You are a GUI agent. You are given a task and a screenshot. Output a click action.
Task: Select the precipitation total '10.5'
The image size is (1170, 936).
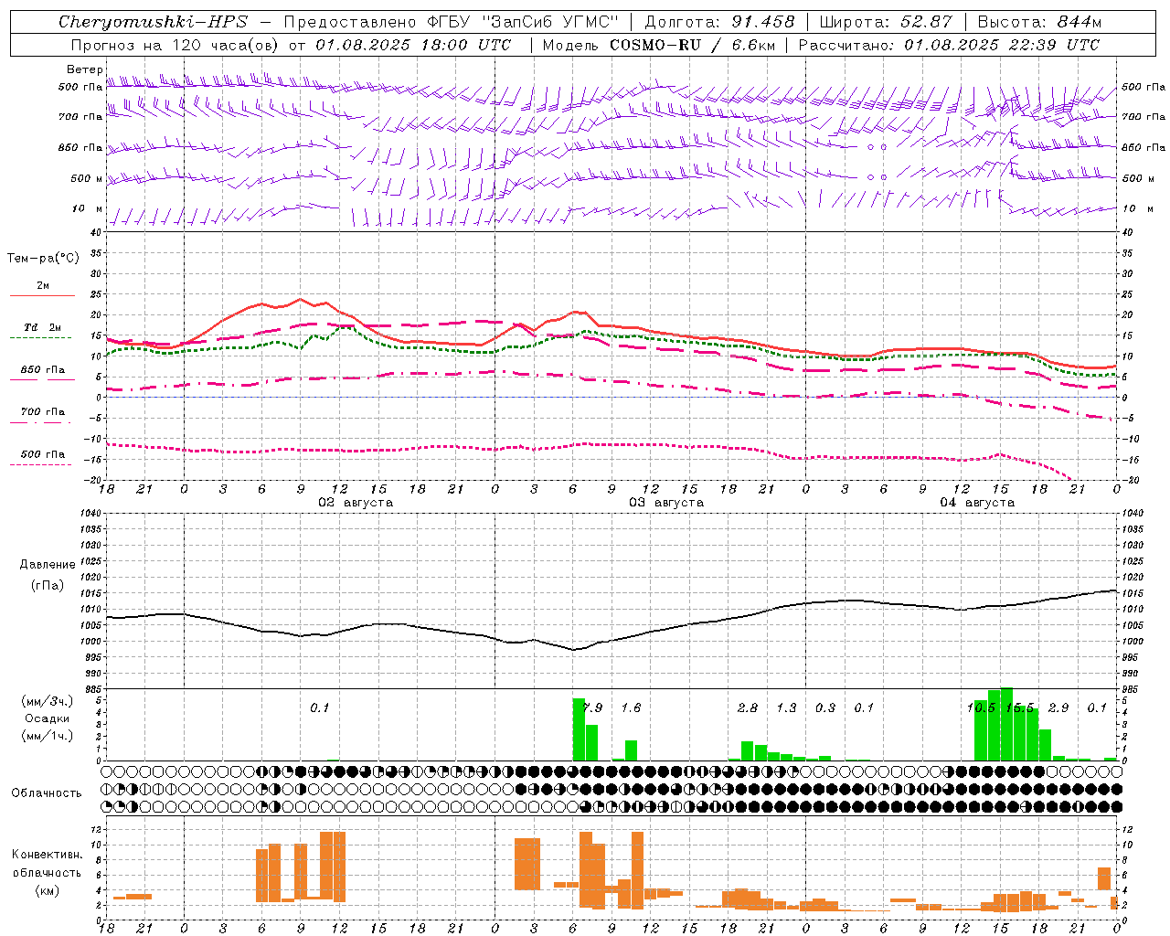[x=981, y=707]
